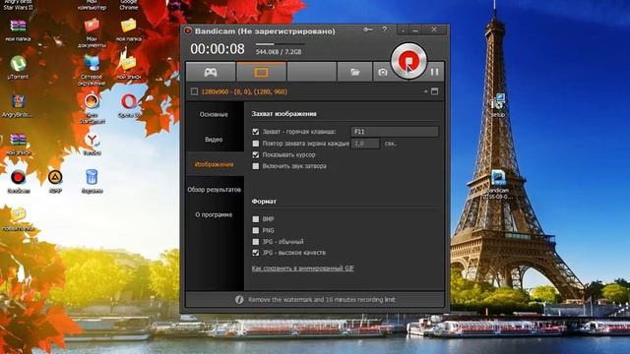630x354 pixels.
Task: Select the screen rectangle recording mode tab
Action: [x=261, y=72]
